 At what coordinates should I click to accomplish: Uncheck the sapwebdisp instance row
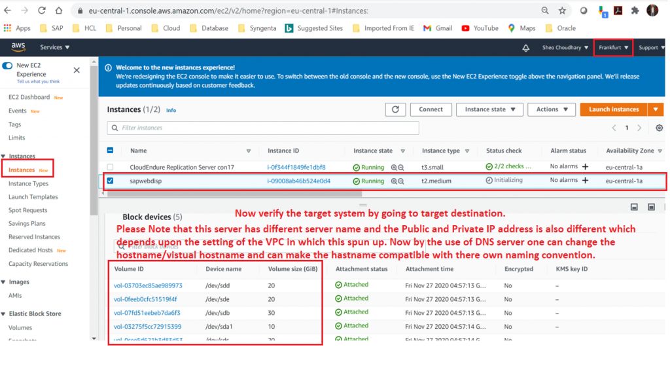(110, 181)
